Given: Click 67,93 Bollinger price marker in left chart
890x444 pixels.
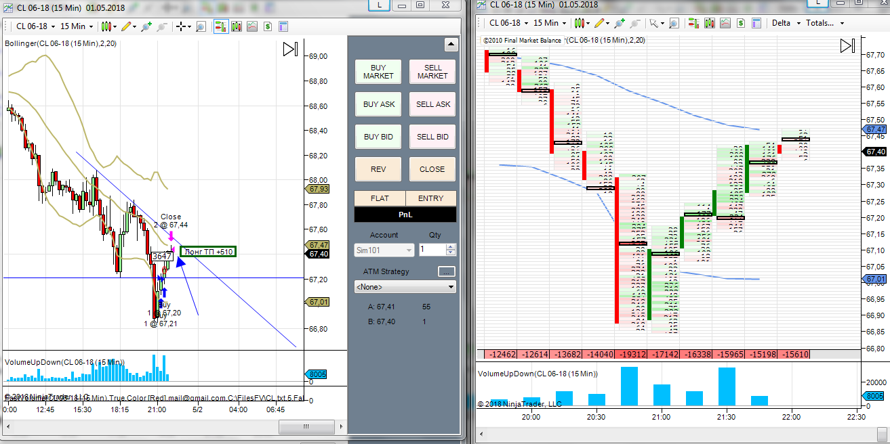Looking at the screenshot, I should click(319, 189).
